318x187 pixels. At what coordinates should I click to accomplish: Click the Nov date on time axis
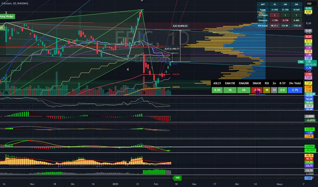tap(32, 184)
